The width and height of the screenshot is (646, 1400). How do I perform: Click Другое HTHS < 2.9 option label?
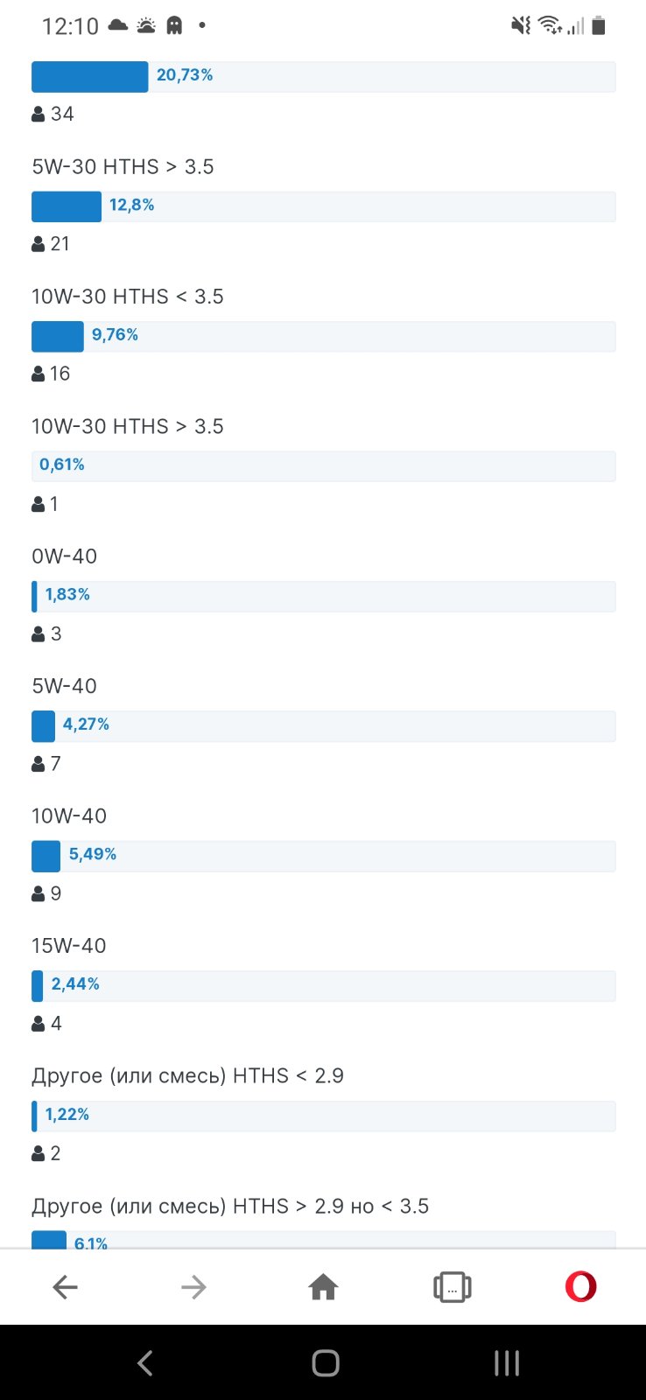coord(187,1075)
